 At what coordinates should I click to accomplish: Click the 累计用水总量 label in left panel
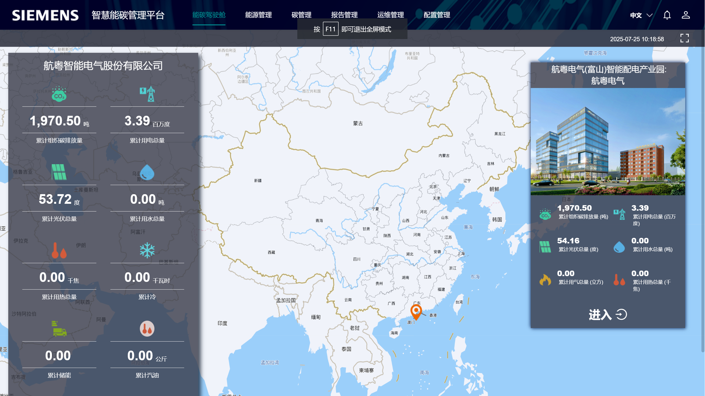click(147, 219)
